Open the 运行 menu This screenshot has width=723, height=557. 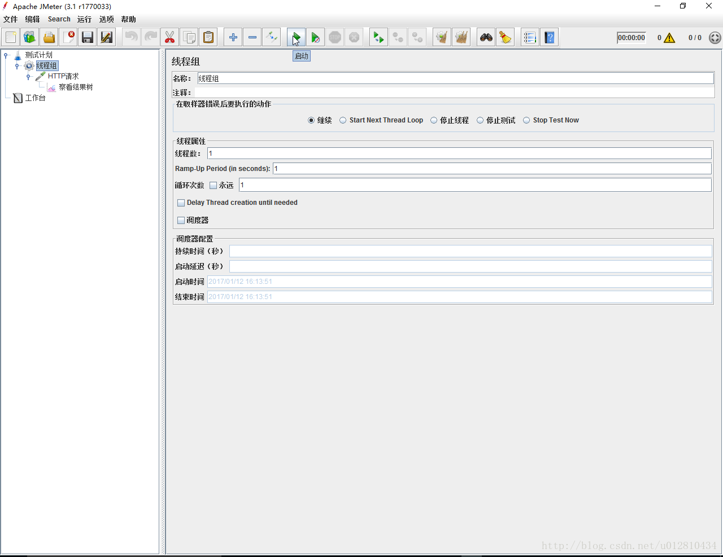(85, 19)
